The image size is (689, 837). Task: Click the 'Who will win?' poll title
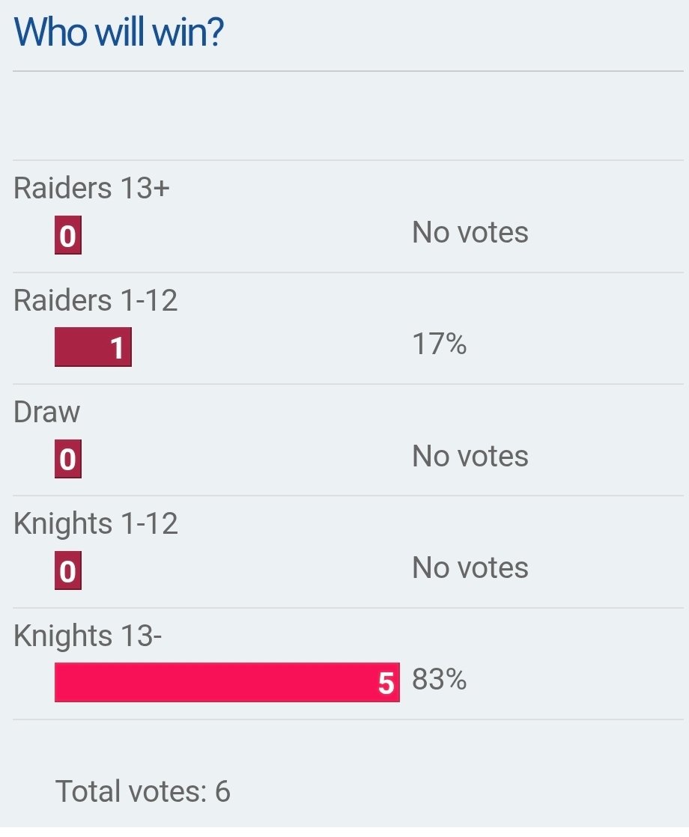click(118, 33)
